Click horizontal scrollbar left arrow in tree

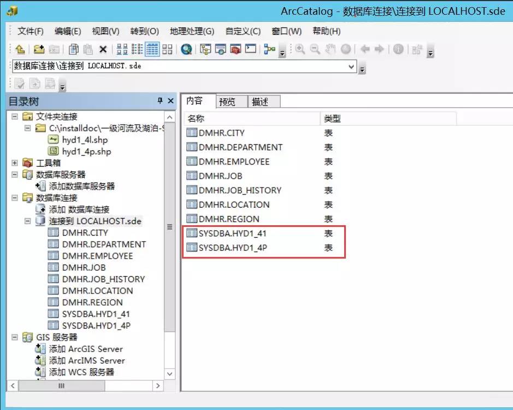[x=13, y=386]
